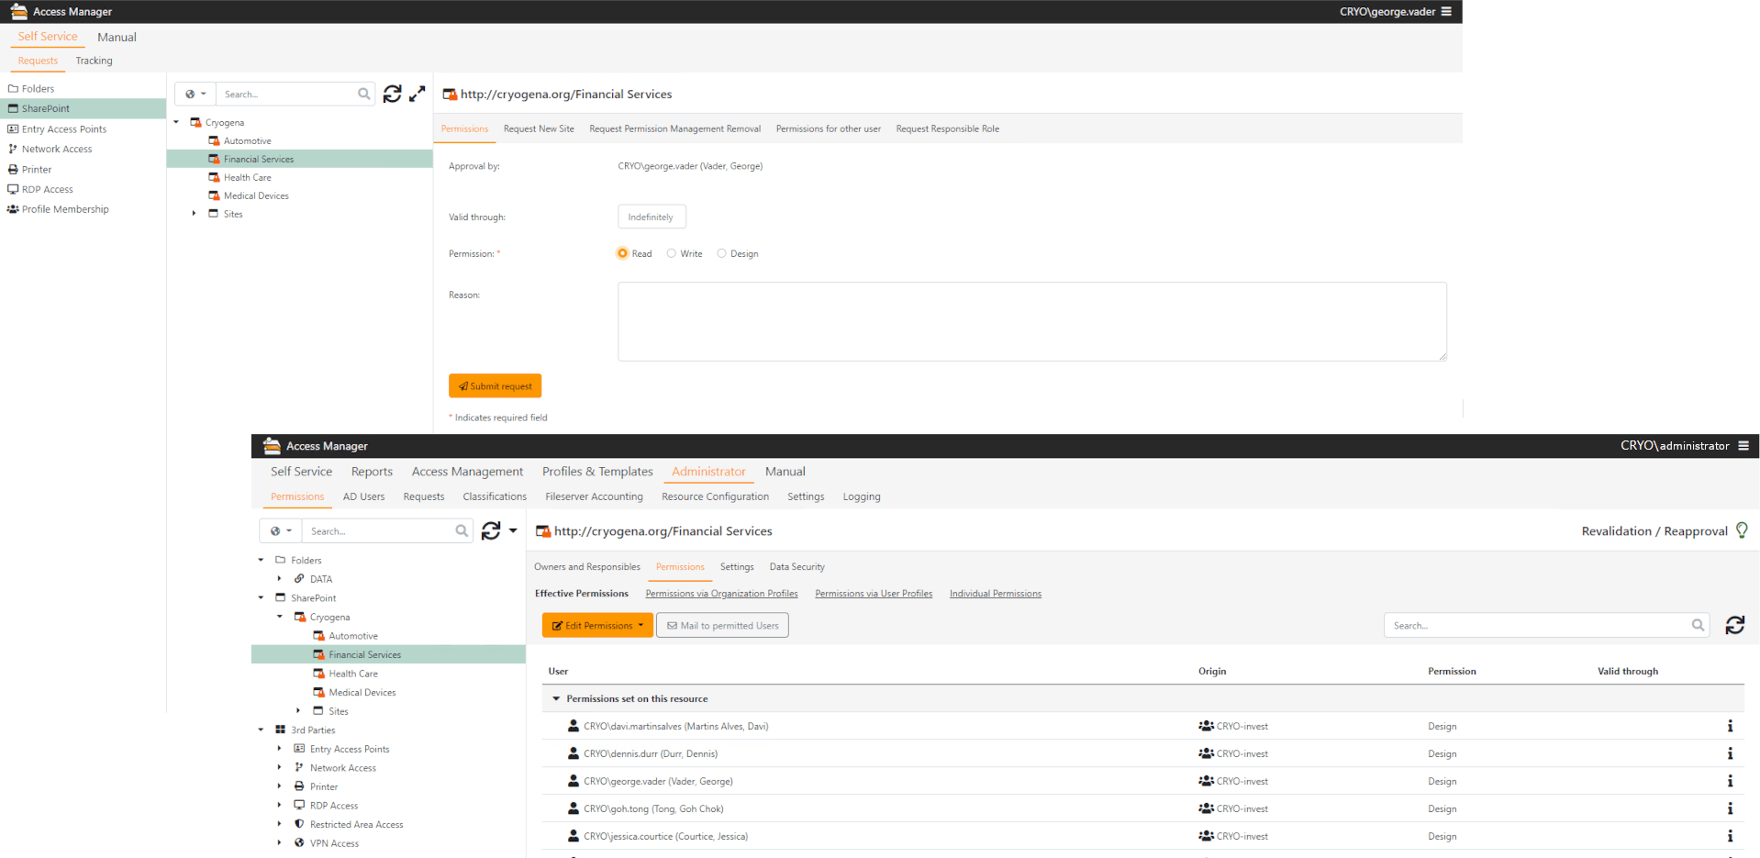Viewport: 1760px width, 858px height.
Task: Choose the Write permission option
Action: click(672, 253)
